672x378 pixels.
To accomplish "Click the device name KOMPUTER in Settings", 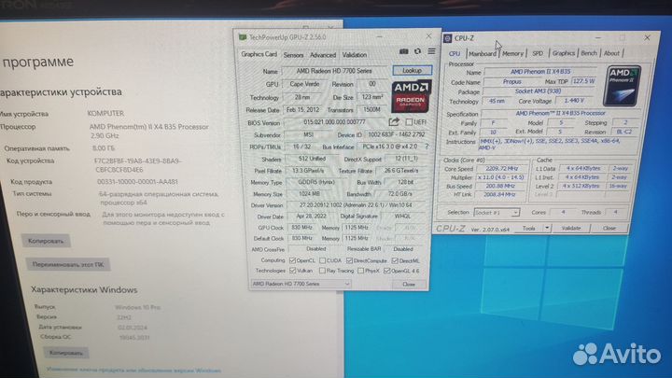I will (x=105, y=113).
